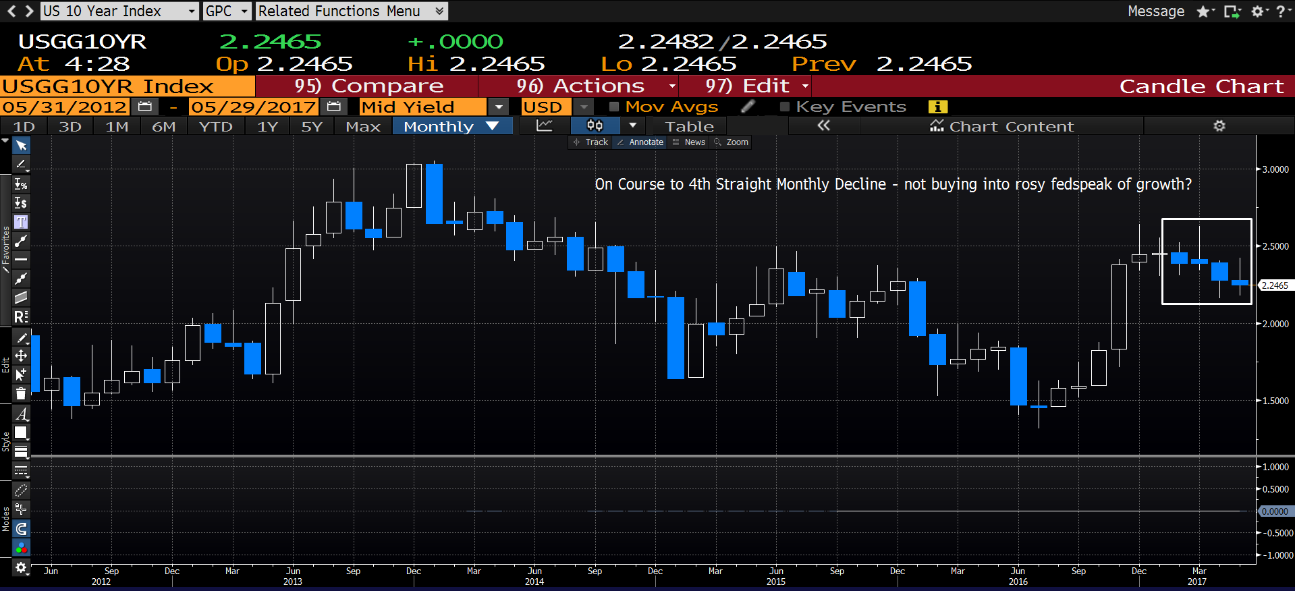Select the trend line drawing tool
The width and height of the screenshot is (1295, 591).
coord(21,165)
